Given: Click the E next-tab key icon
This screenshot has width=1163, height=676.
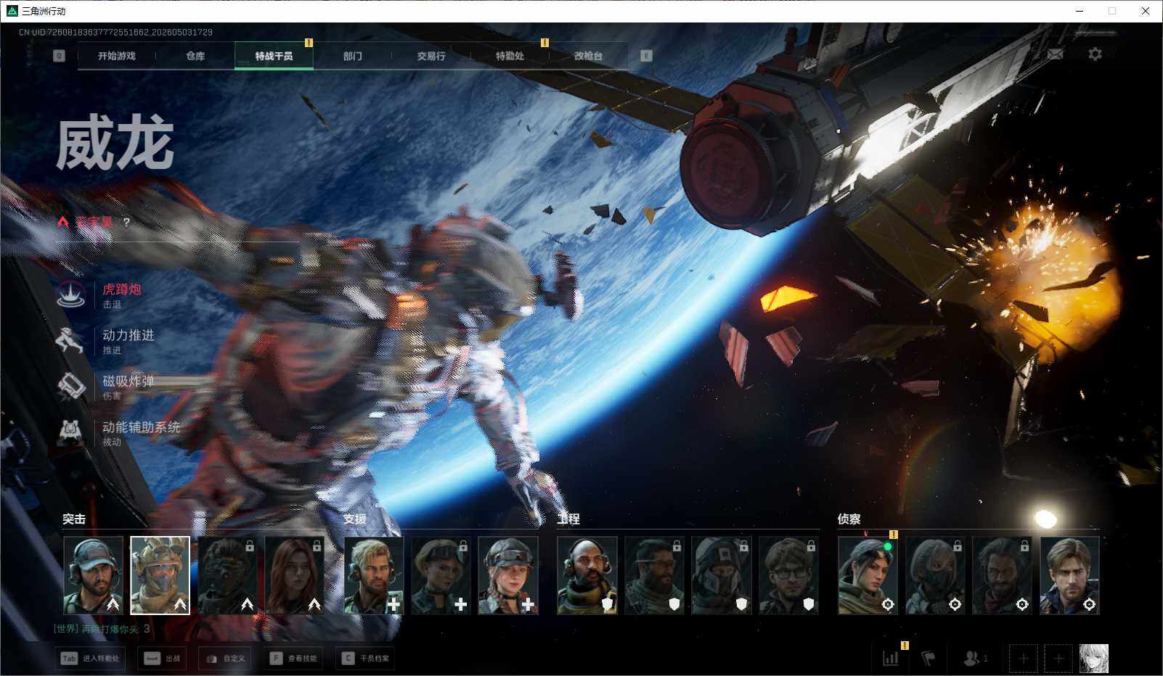Looking at the screenshot, I should tap(646, 56).
